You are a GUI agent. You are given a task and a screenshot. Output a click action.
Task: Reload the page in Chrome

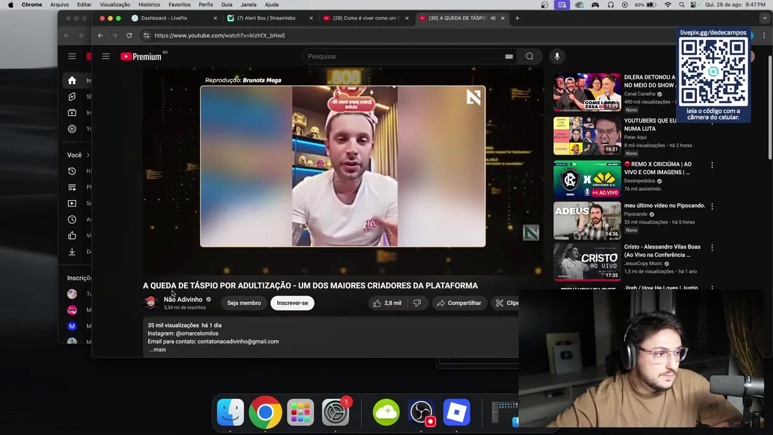(x=129, y=35)
